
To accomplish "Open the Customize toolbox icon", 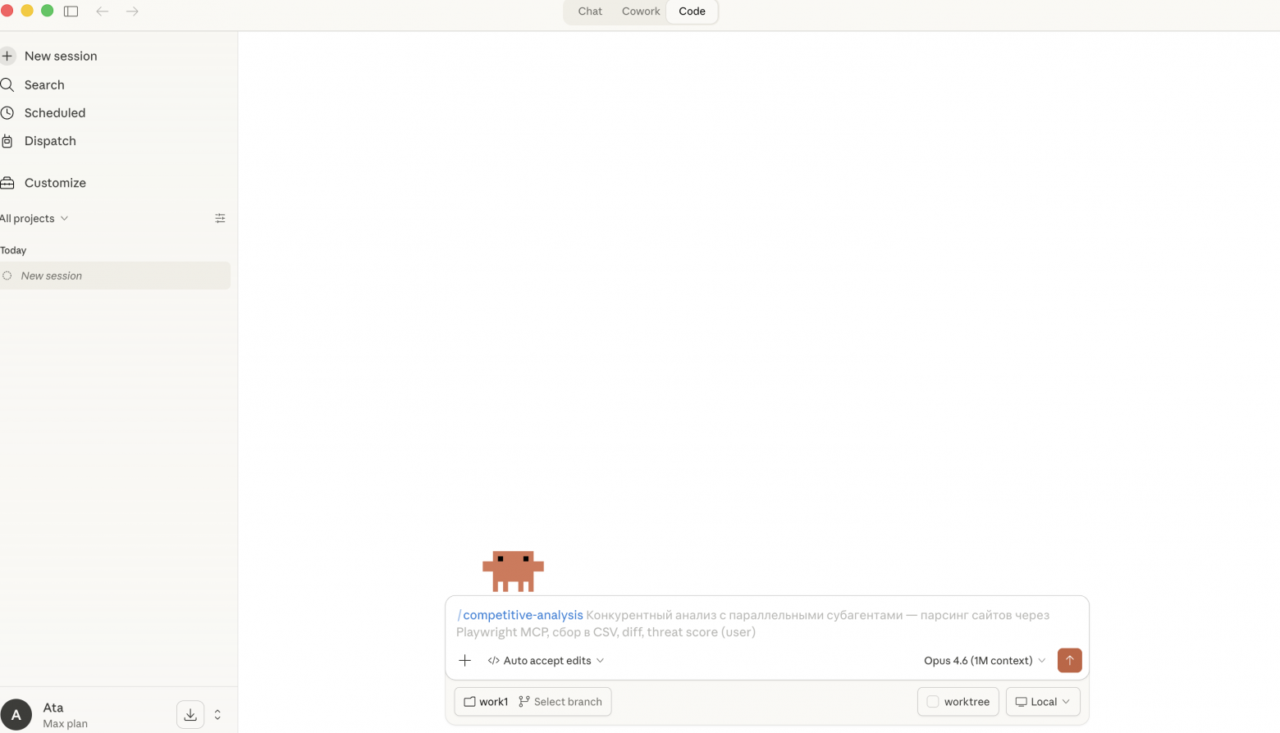I will pyautogui.click(x=7, y=183).
